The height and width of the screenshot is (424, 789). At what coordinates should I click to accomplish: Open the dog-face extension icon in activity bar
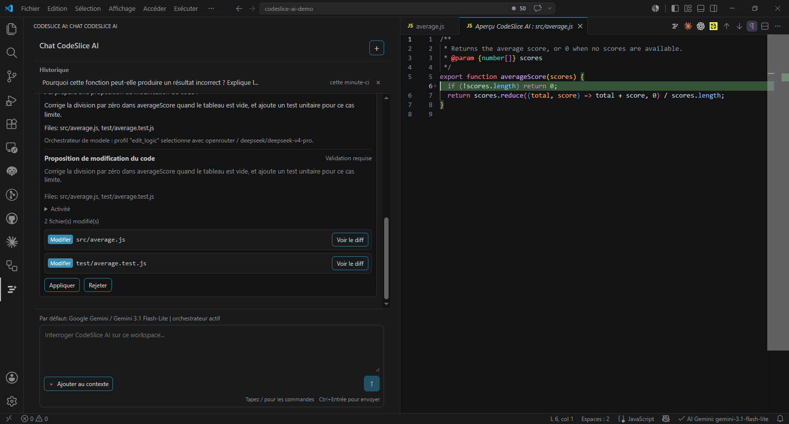pyautogui.click(x=11, y=171)
